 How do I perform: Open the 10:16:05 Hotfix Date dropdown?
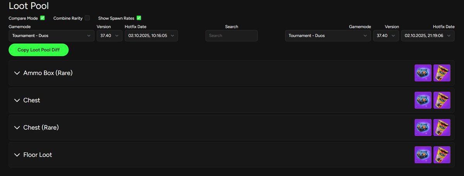point(151,36)
